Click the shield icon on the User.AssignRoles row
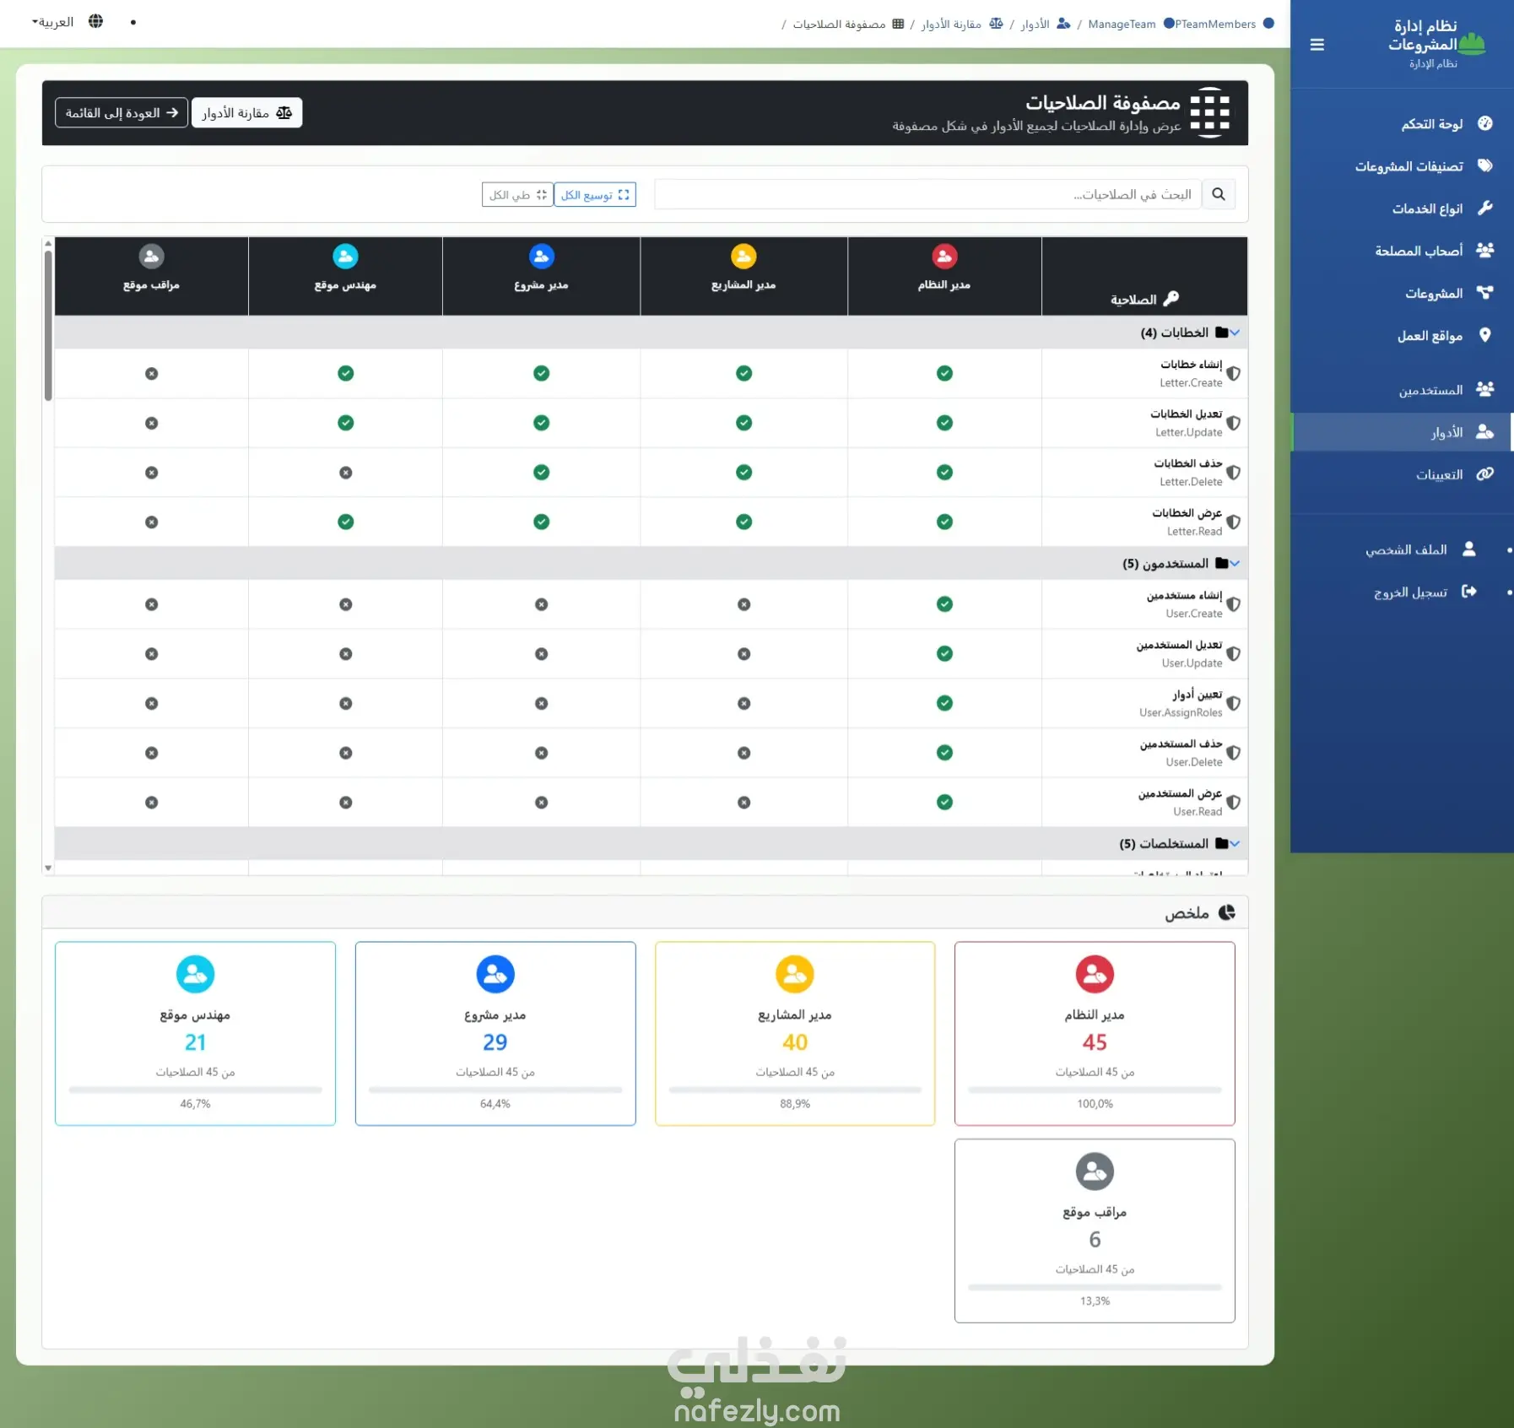 [1234, 703]
